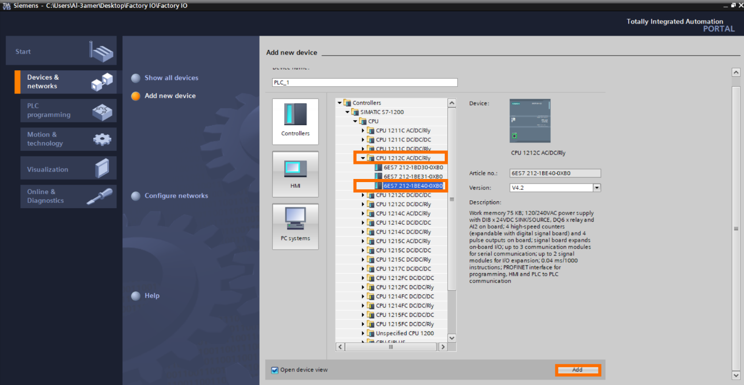The image size is (744, 385).
Task: Expand CPU 1211C AC/DC/Rly node
Action: point(363,131)
